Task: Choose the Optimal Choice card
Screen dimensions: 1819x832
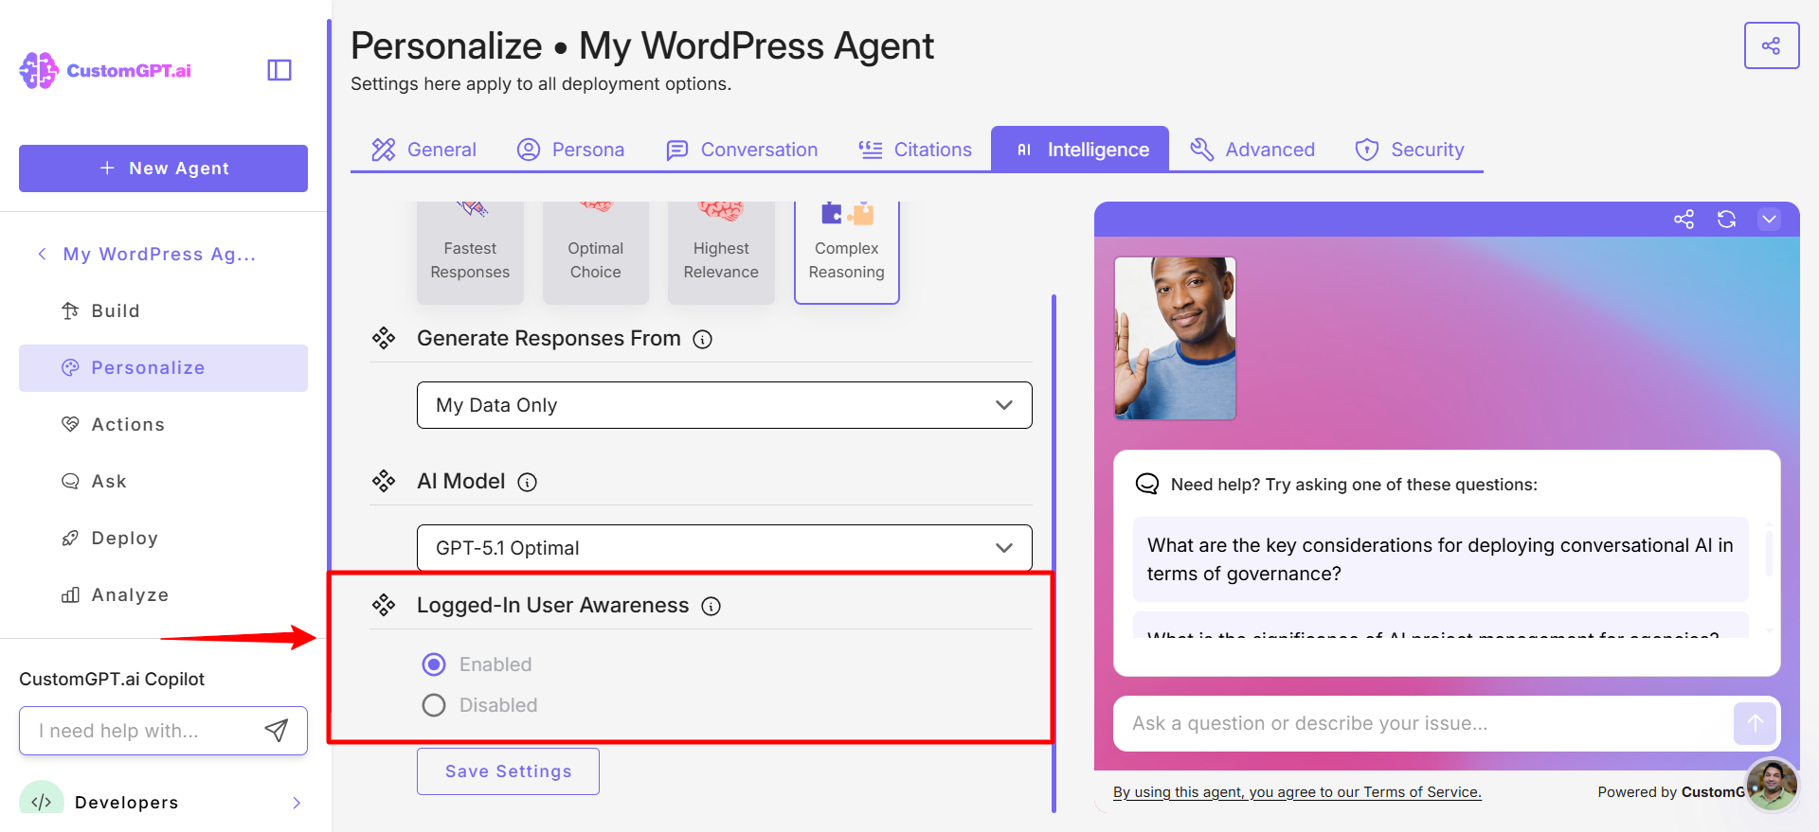Action: pyautogui.click(x=596, y=252)
